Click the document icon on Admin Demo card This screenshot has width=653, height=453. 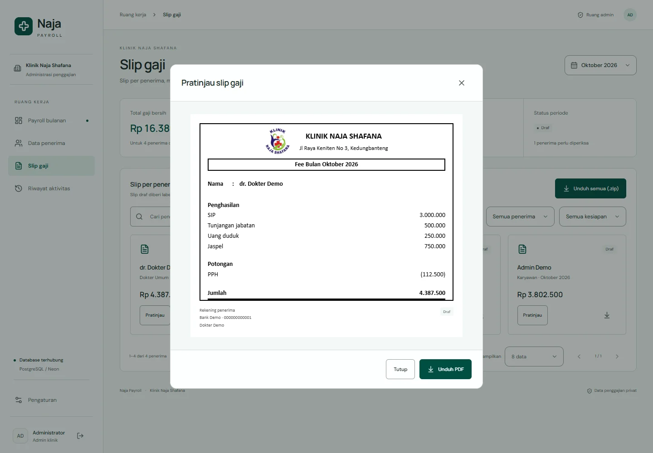click(x=522, y=249)
